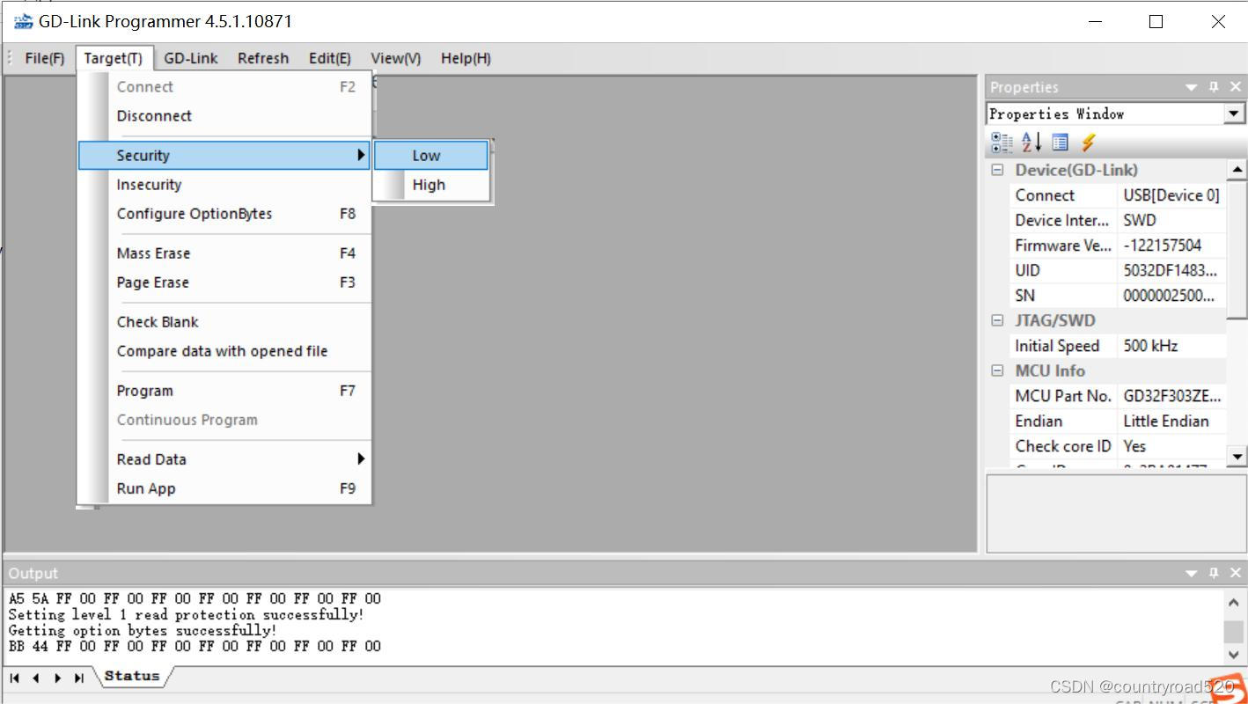
Task: Select the Connect property value USB[Device 0]
Action: (1171, 195)
